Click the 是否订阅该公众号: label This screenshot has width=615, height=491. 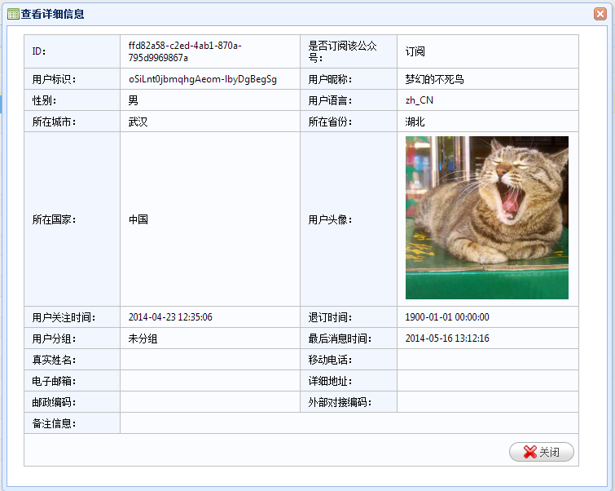tap(342, 51)
